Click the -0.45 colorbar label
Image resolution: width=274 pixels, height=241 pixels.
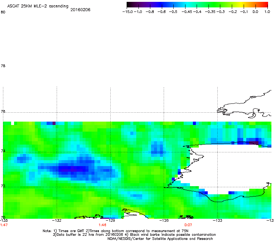(x=186, y=12)
